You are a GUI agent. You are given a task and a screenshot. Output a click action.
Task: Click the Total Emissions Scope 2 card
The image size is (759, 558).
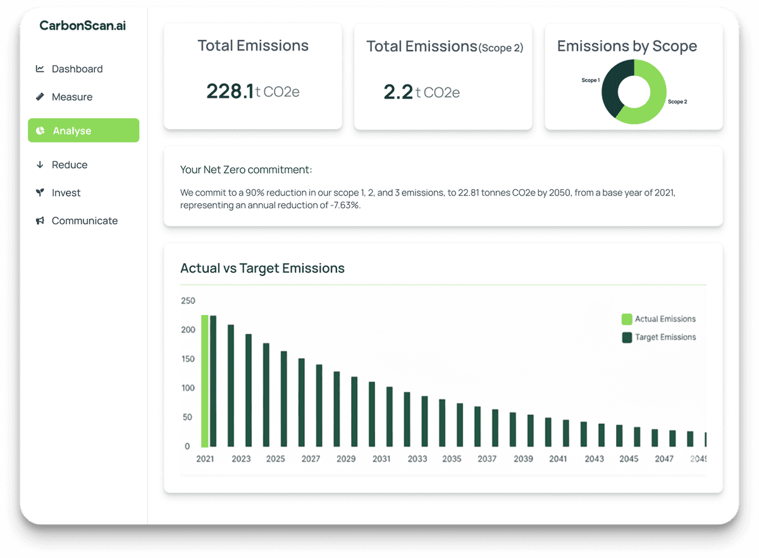coord(443,76)
